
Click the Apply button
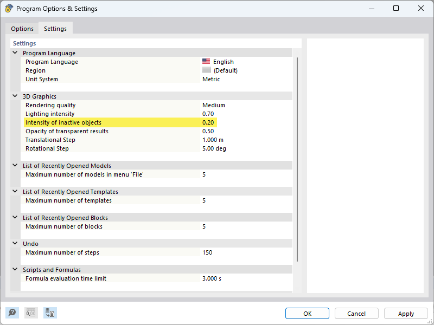[x=406, y=314]
